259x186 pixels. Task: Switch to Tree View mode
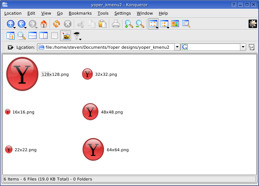click(164, 24)
